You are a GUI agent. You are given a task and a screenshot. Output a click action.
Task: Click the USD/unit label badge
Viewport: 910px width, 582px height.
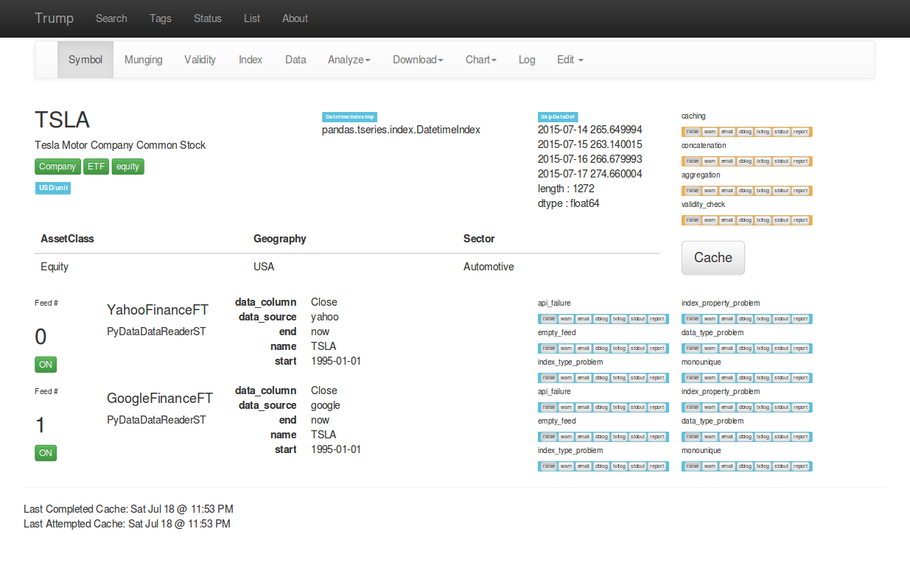point(53,189)
